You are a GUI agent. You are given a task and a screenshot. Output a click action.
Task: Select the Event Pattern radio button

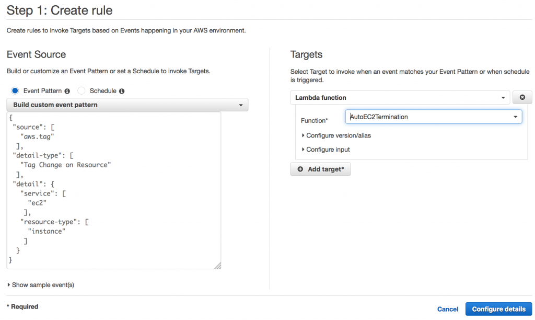[x=15, y=90]
